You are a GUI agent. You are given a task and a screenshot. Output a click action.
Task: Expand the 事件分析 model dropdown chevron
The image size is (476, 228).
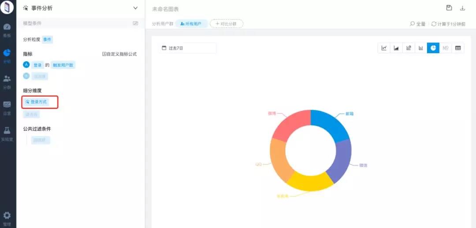click(x=135, y=8)
